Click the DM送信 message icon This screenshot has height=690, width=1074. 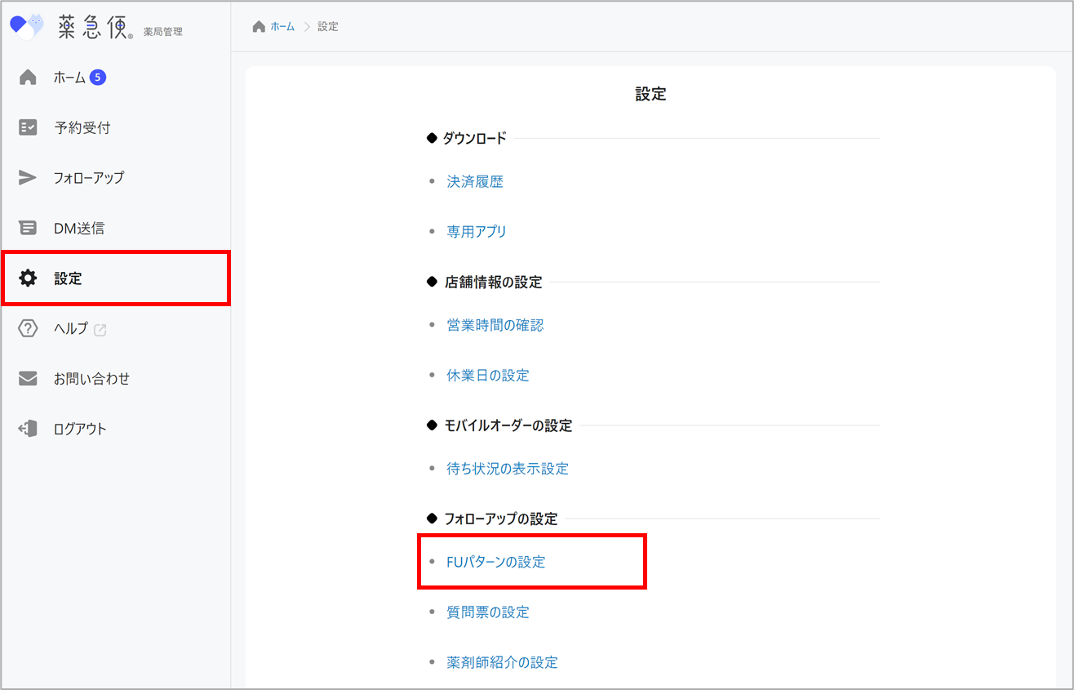coord(28,229)
